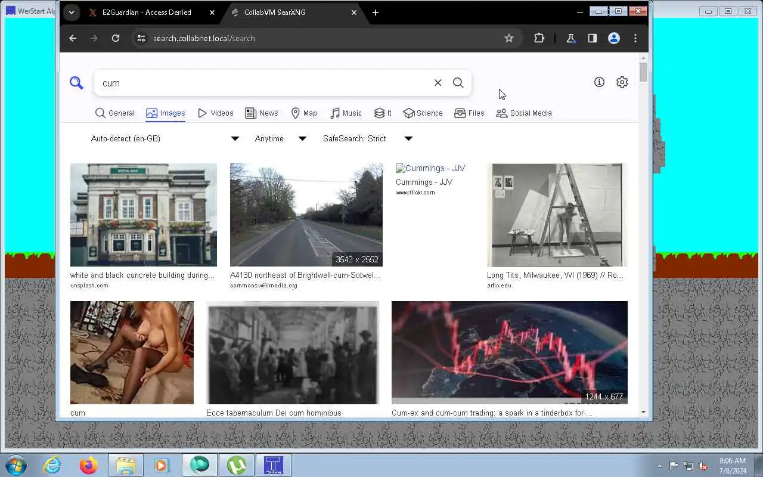The width and height of the screenshot is (763, 477).
Task: Open the Start menu orb
Action: pos(15,465)
